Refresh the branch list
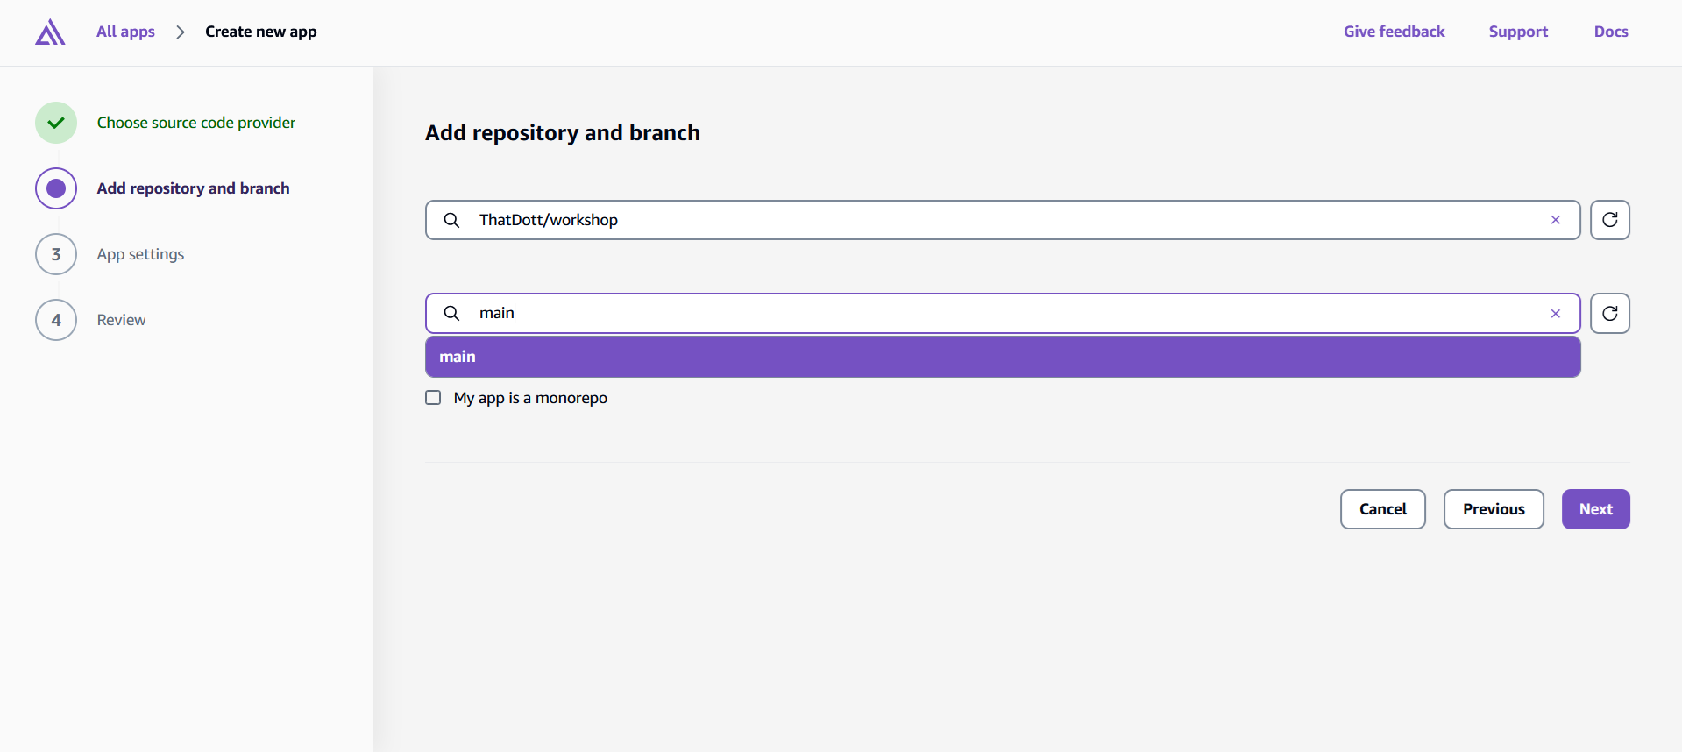Screen dimensions: 1682x752 (1610, 313)
